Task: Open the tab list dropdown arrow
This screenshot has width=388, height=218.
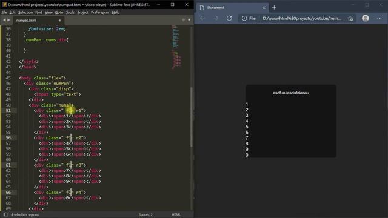Action: (189, 20)
